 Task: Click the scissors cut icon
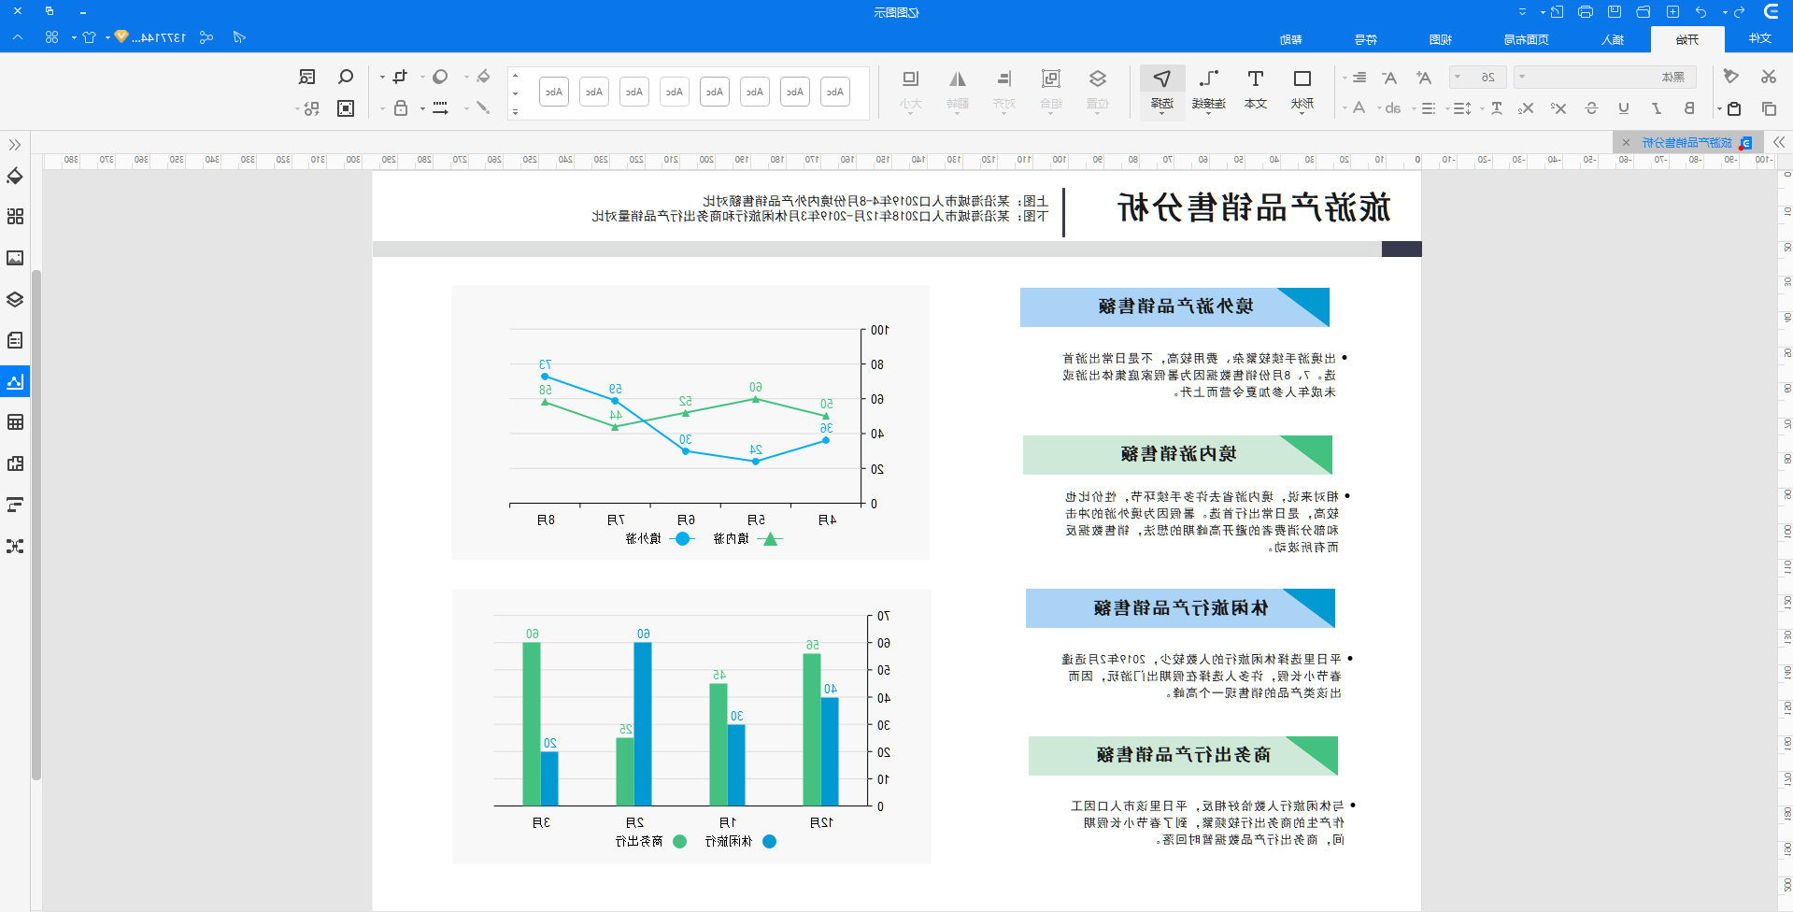click(1769, 77)
